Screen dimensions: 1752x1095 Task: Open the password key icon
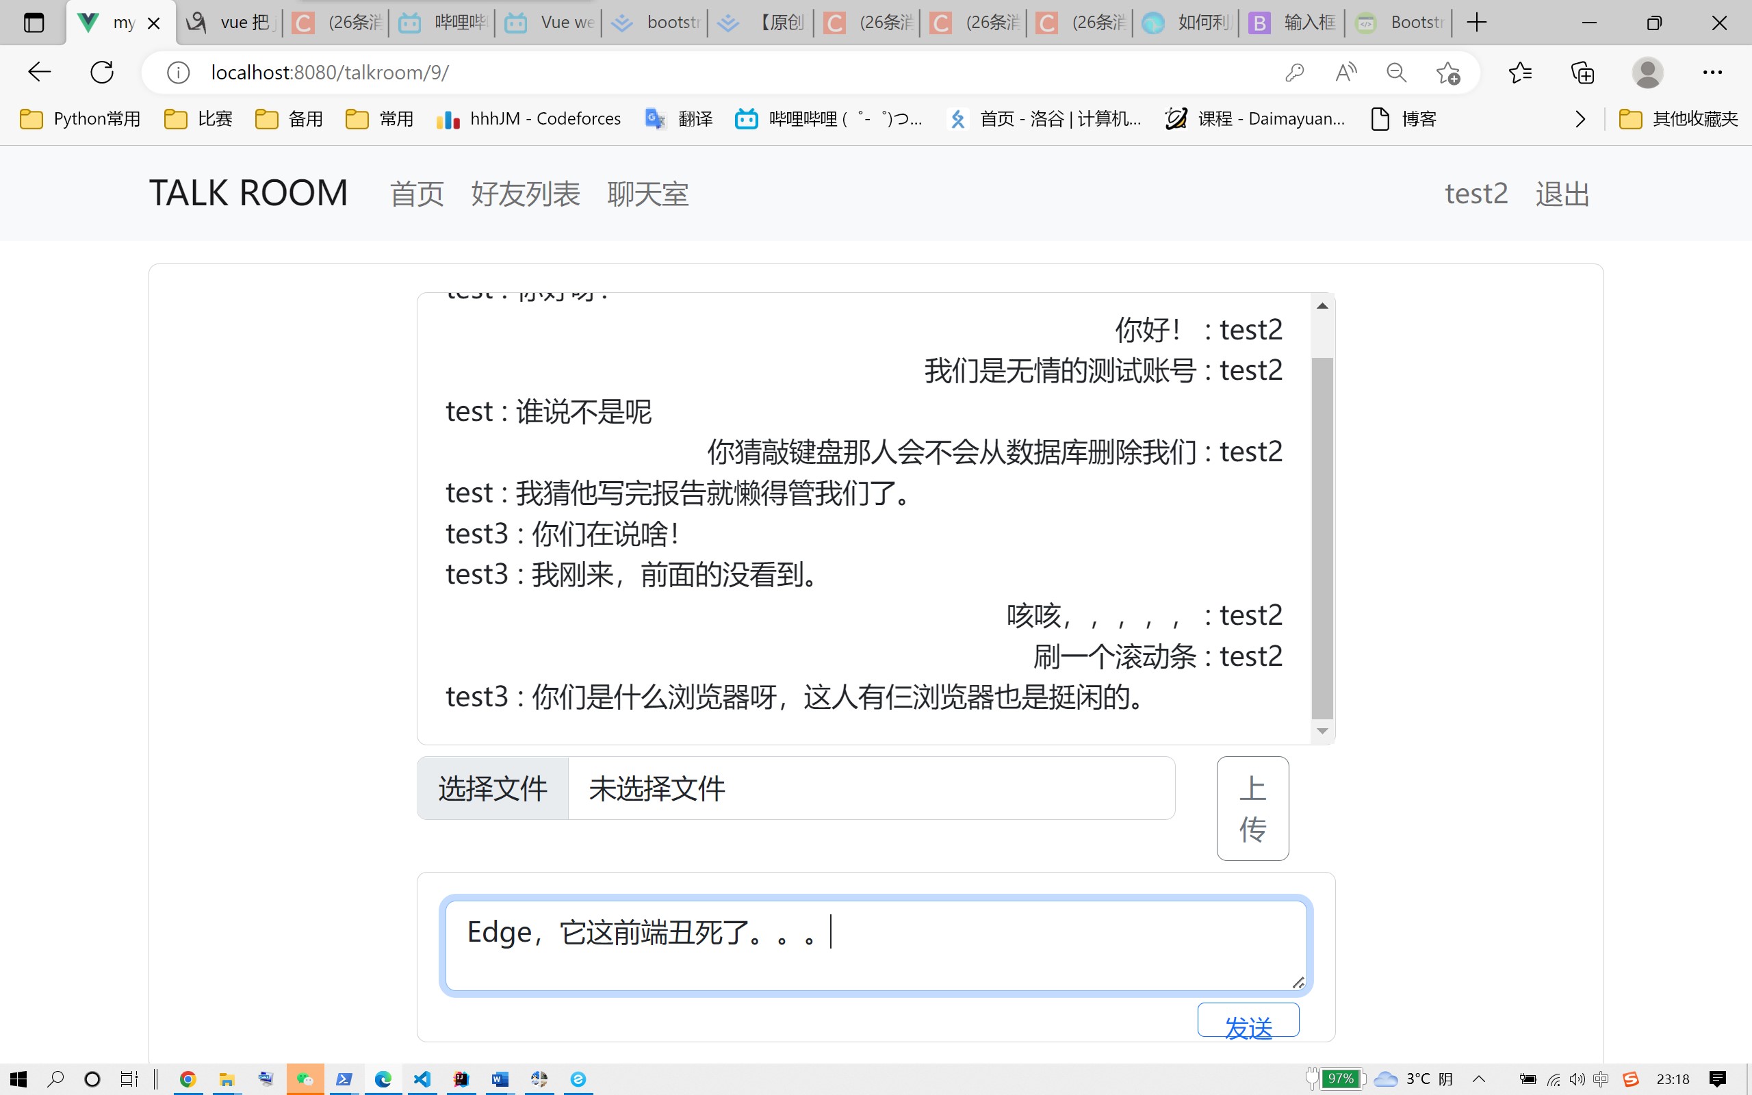click(1294, 73)
